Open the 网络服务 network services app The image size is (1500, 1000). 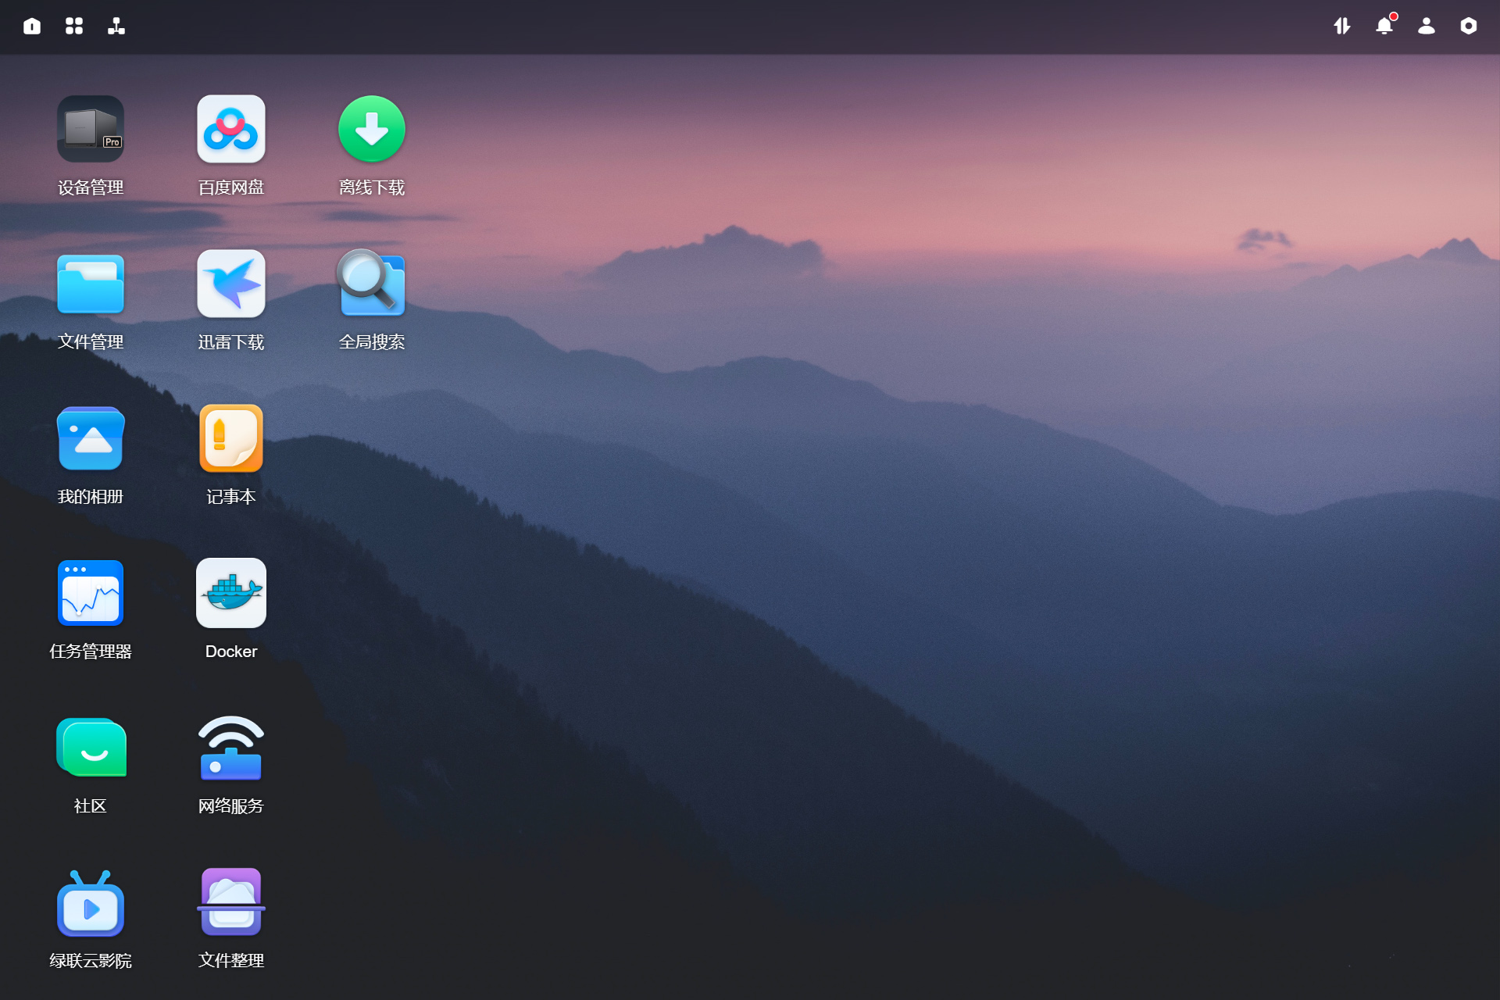coord(230,748)
